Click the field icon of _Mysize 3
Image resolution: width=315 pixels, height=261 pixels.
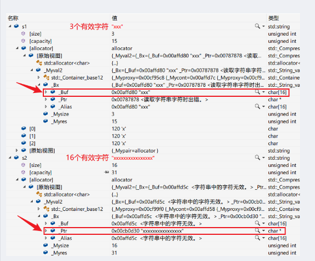[x=46, y=114]
